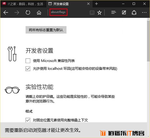Click the about:flags address bar
Screen dimensions: 150x138
tap(58, 12)
